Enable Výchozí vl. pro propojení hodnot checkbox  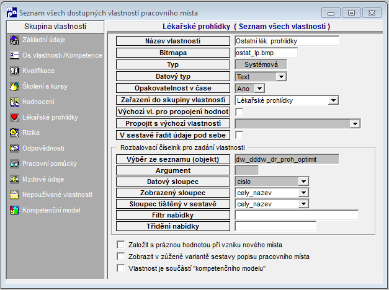click(x=239, y=112)
